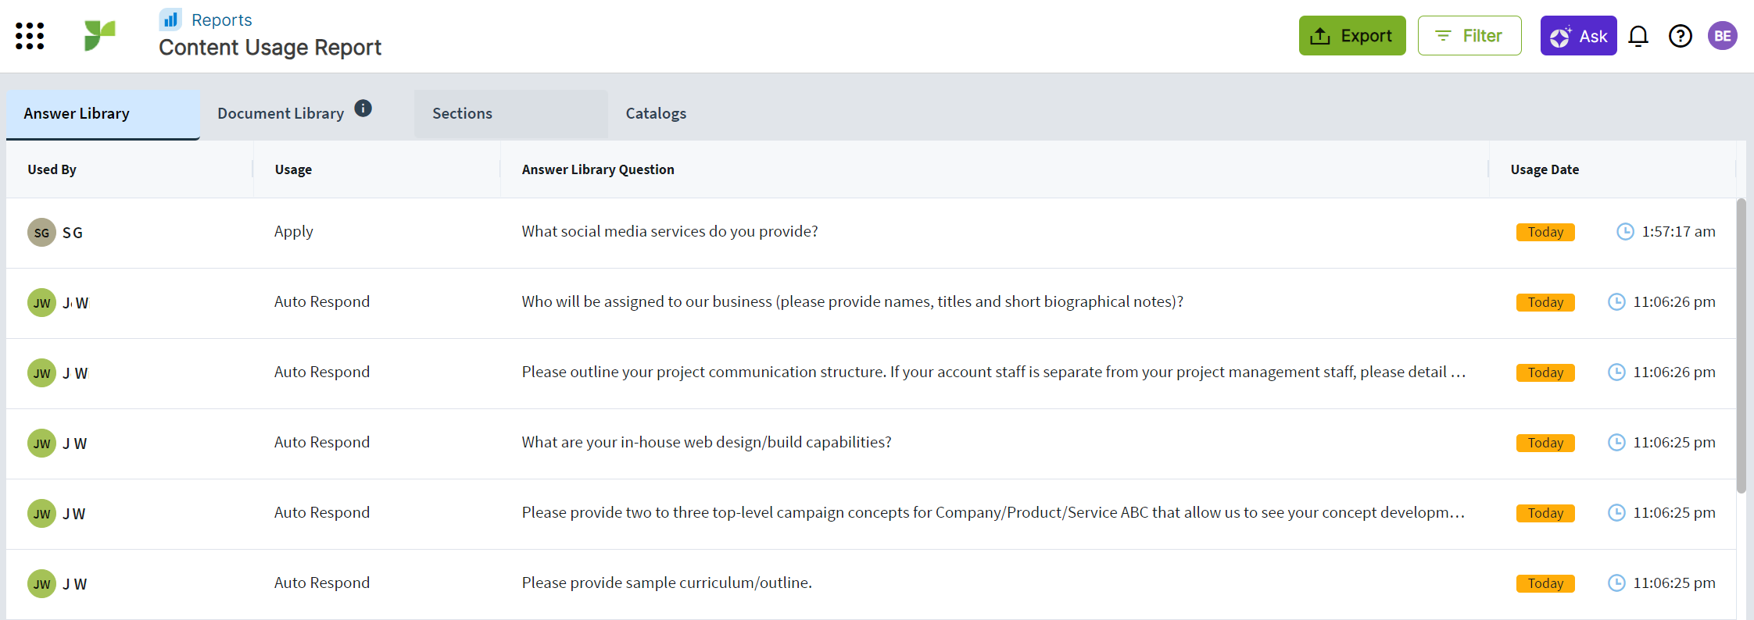Export the content usage report
The width and height of the screenshot is (1754, 620).
point(1352,36)
